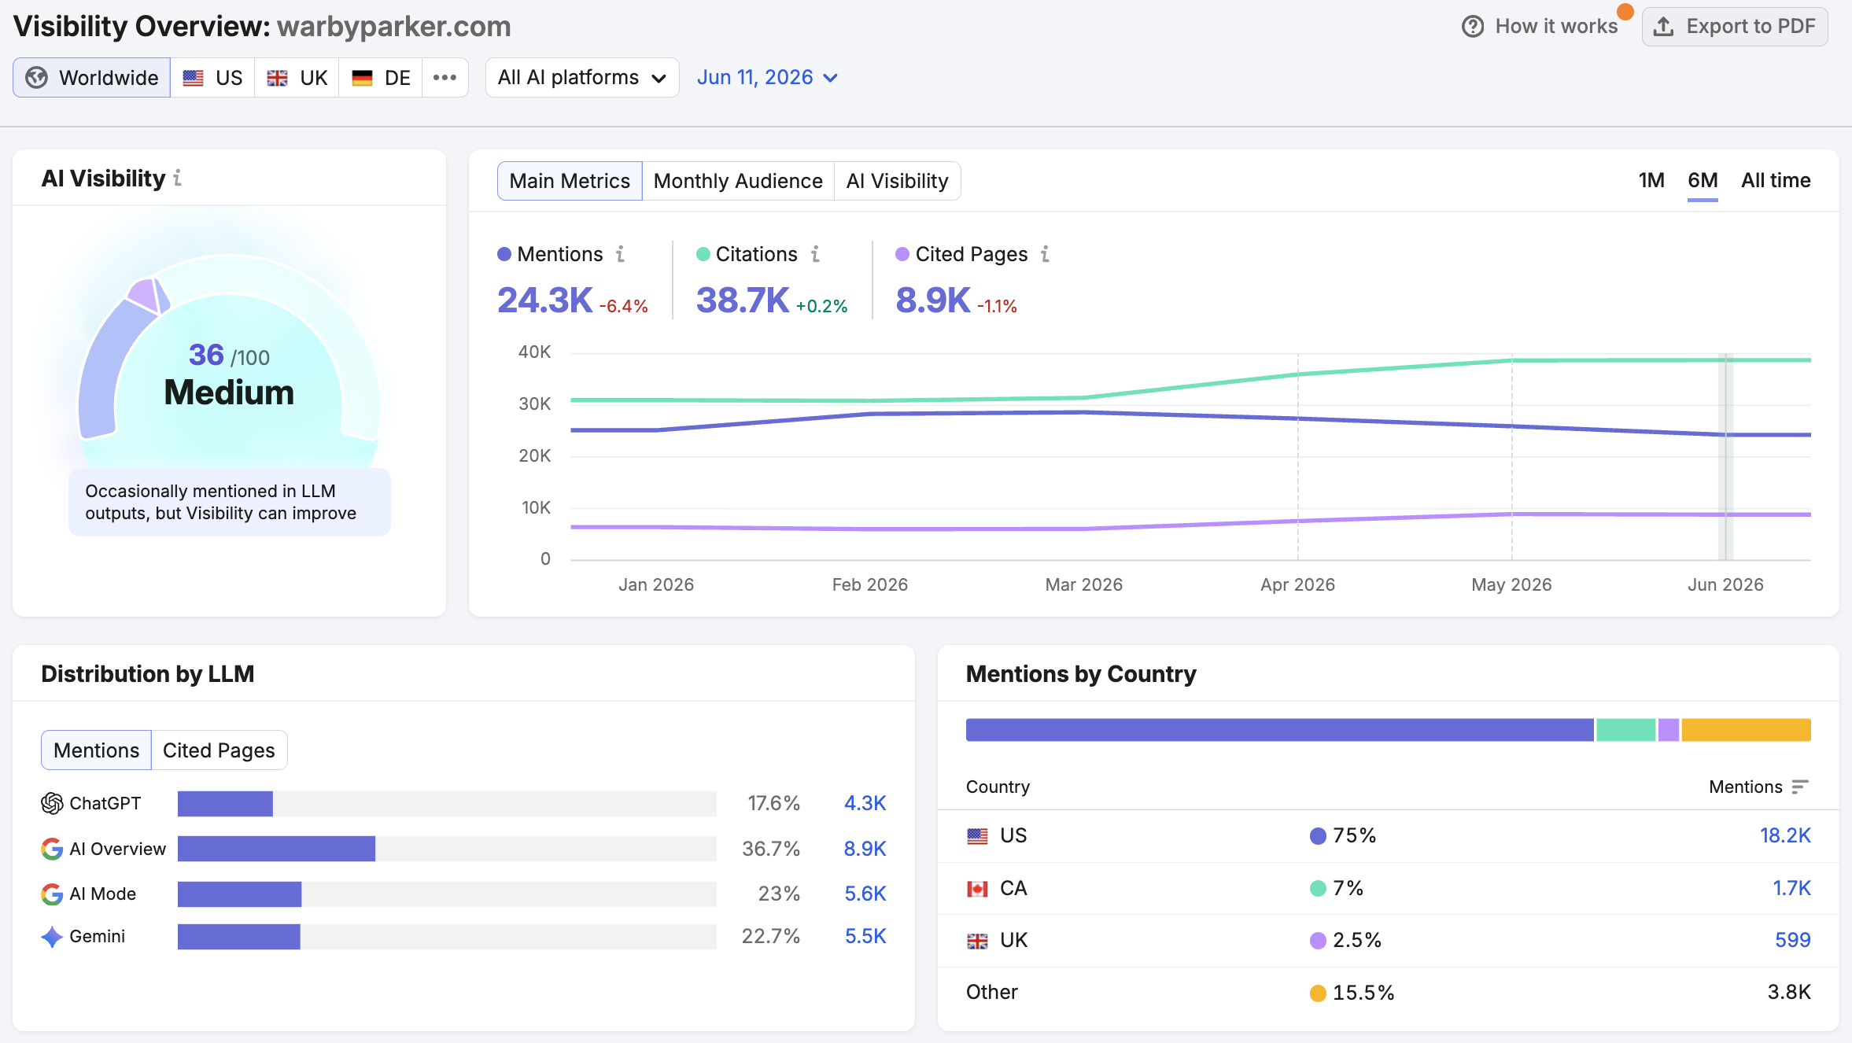Click the ChatGPT distribution bar
1852x1043 pixels.
pyautogui.click(x=447, y=803)
